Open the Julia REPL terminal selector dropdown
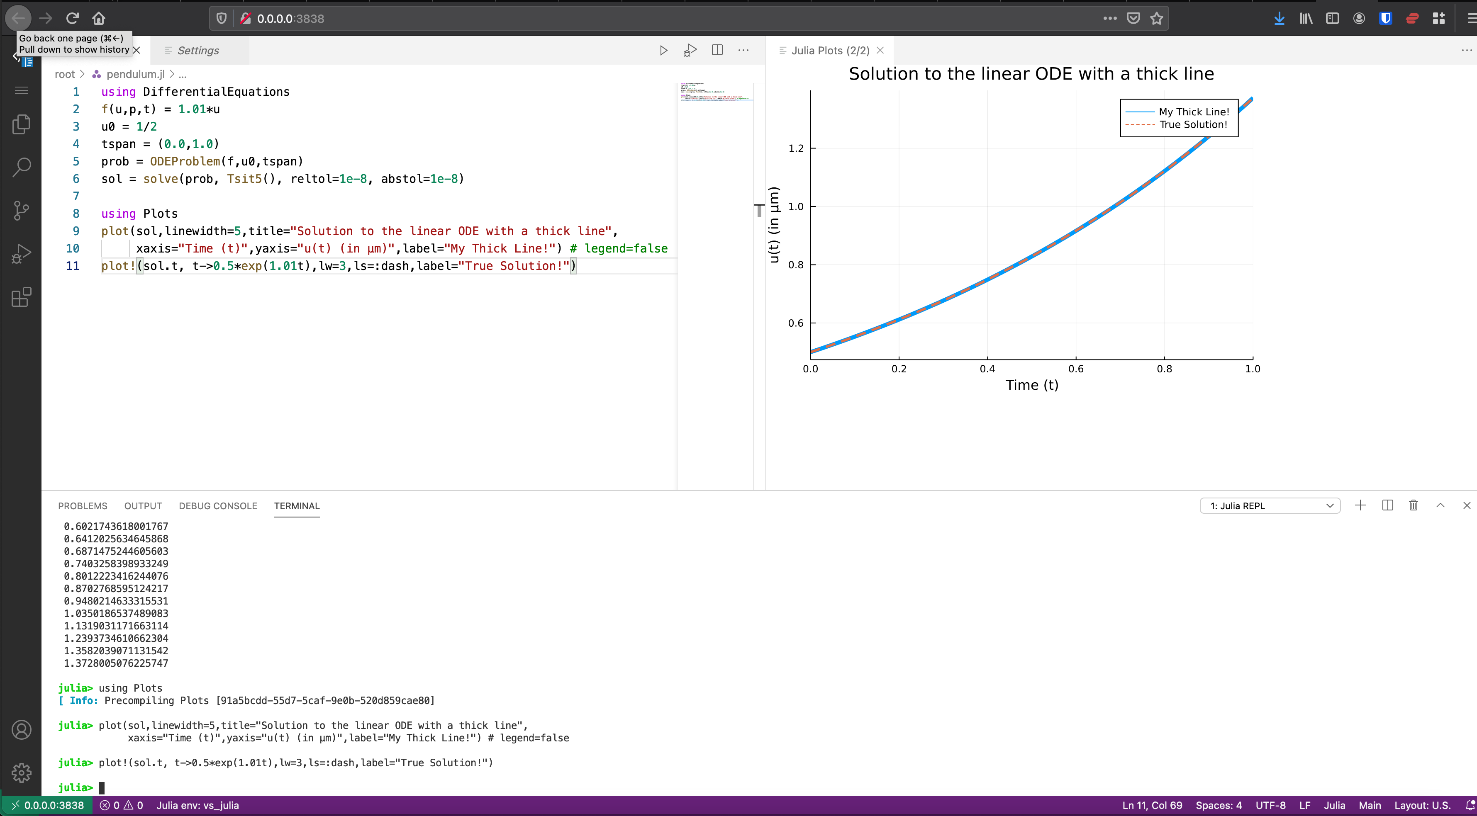This screenshot has width=1477, height=816. (1270, 506)
